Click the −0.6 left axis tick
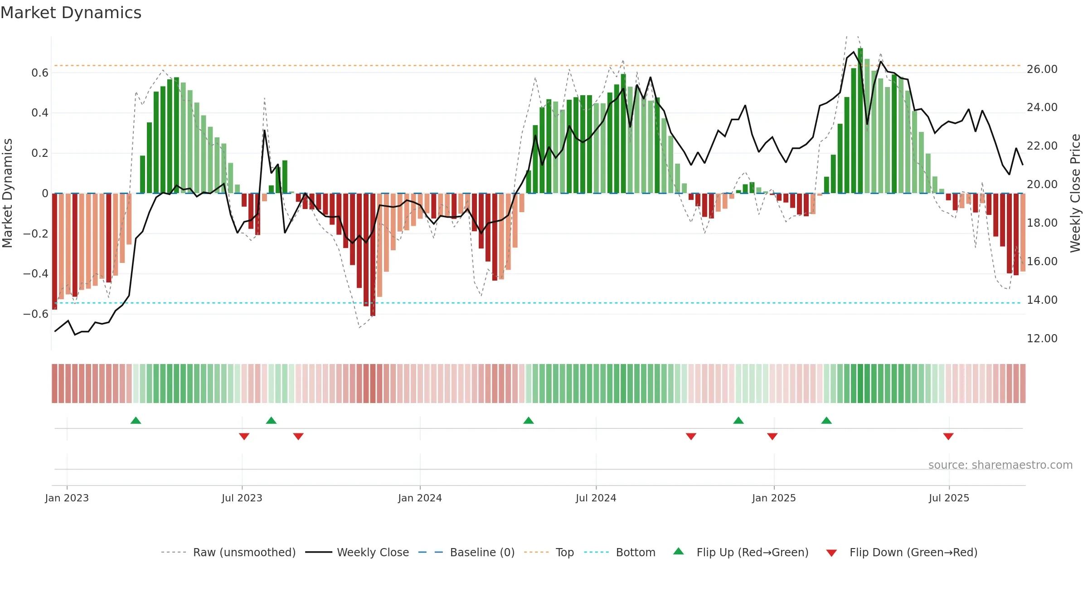The height and width of the screenshot is (612, 1088). (35, 314)
